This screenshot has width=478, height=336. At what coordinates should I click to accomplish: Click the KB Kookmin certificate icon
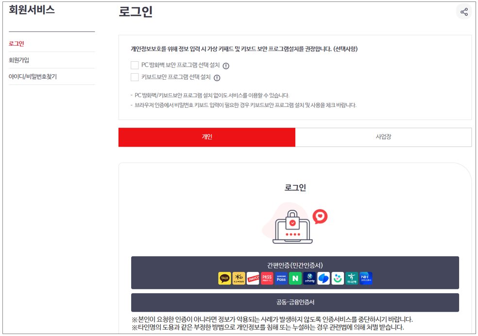pos(239,278)
